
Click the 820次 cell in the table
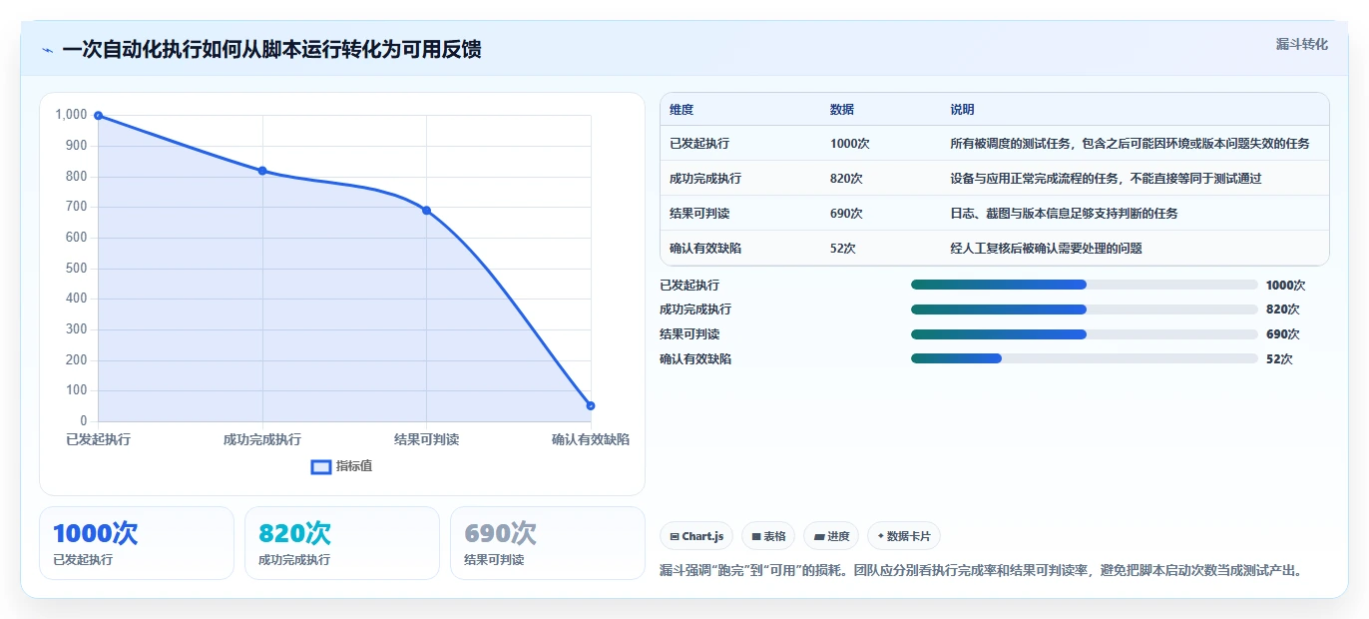click(846, 179)
